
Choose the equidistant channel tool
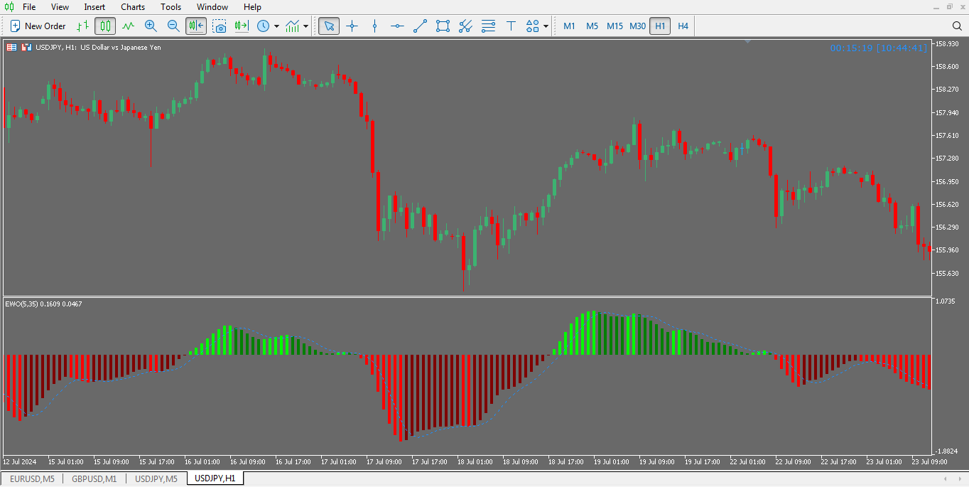coord(465,26)
